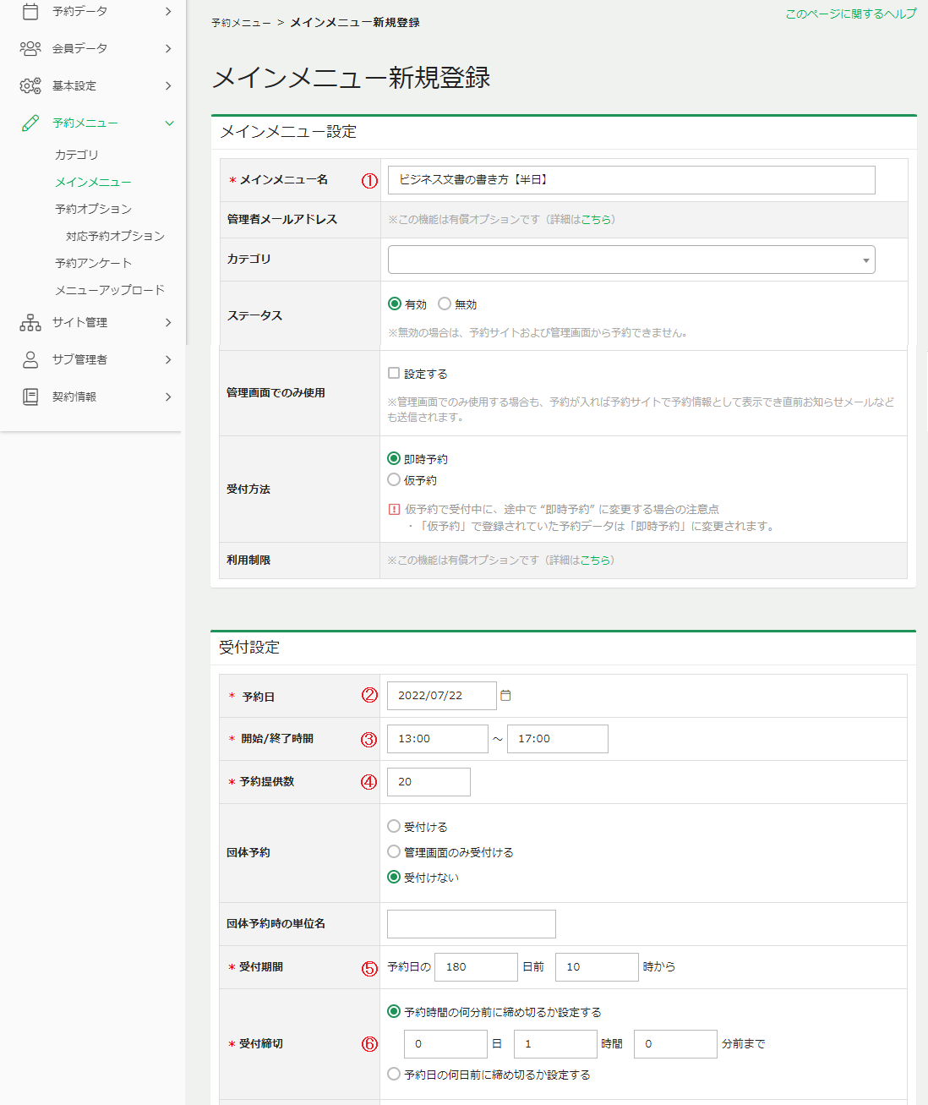Open the カテゴリ dropdown

(631, 260)
